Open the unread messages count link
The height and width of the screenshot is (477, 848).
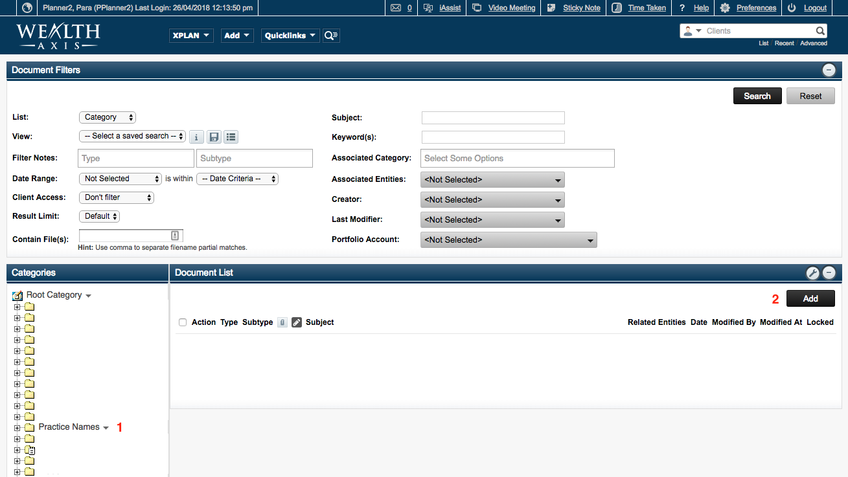point(409,8)
